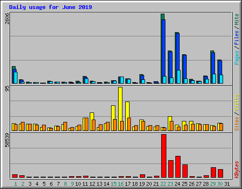Click the orange sites bar for day 11

pyautogui.click(x=86, y=124)
